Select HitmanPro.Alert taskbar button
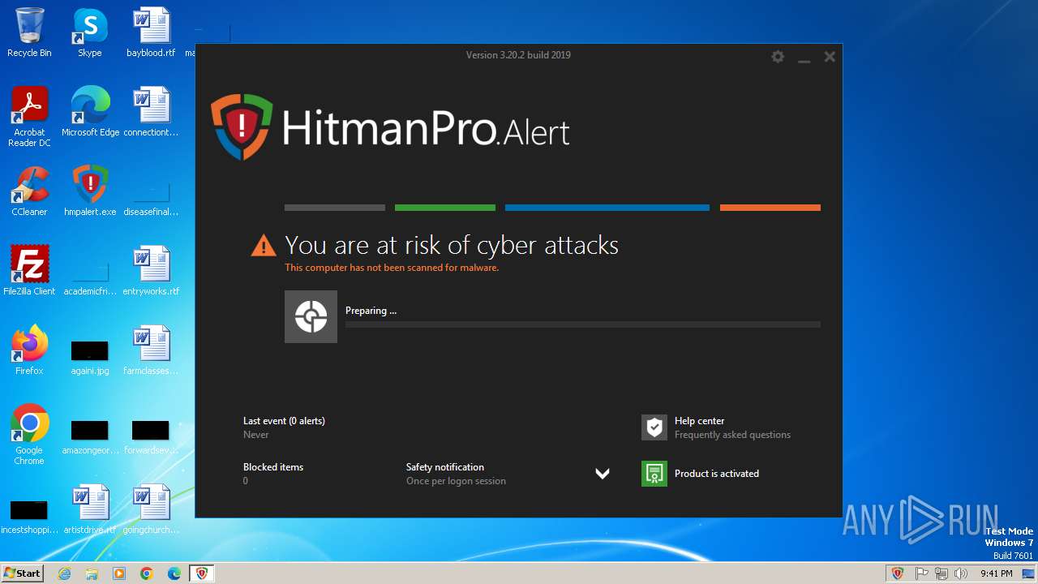This screenshot has height=584, width=1038. (202, 573)
